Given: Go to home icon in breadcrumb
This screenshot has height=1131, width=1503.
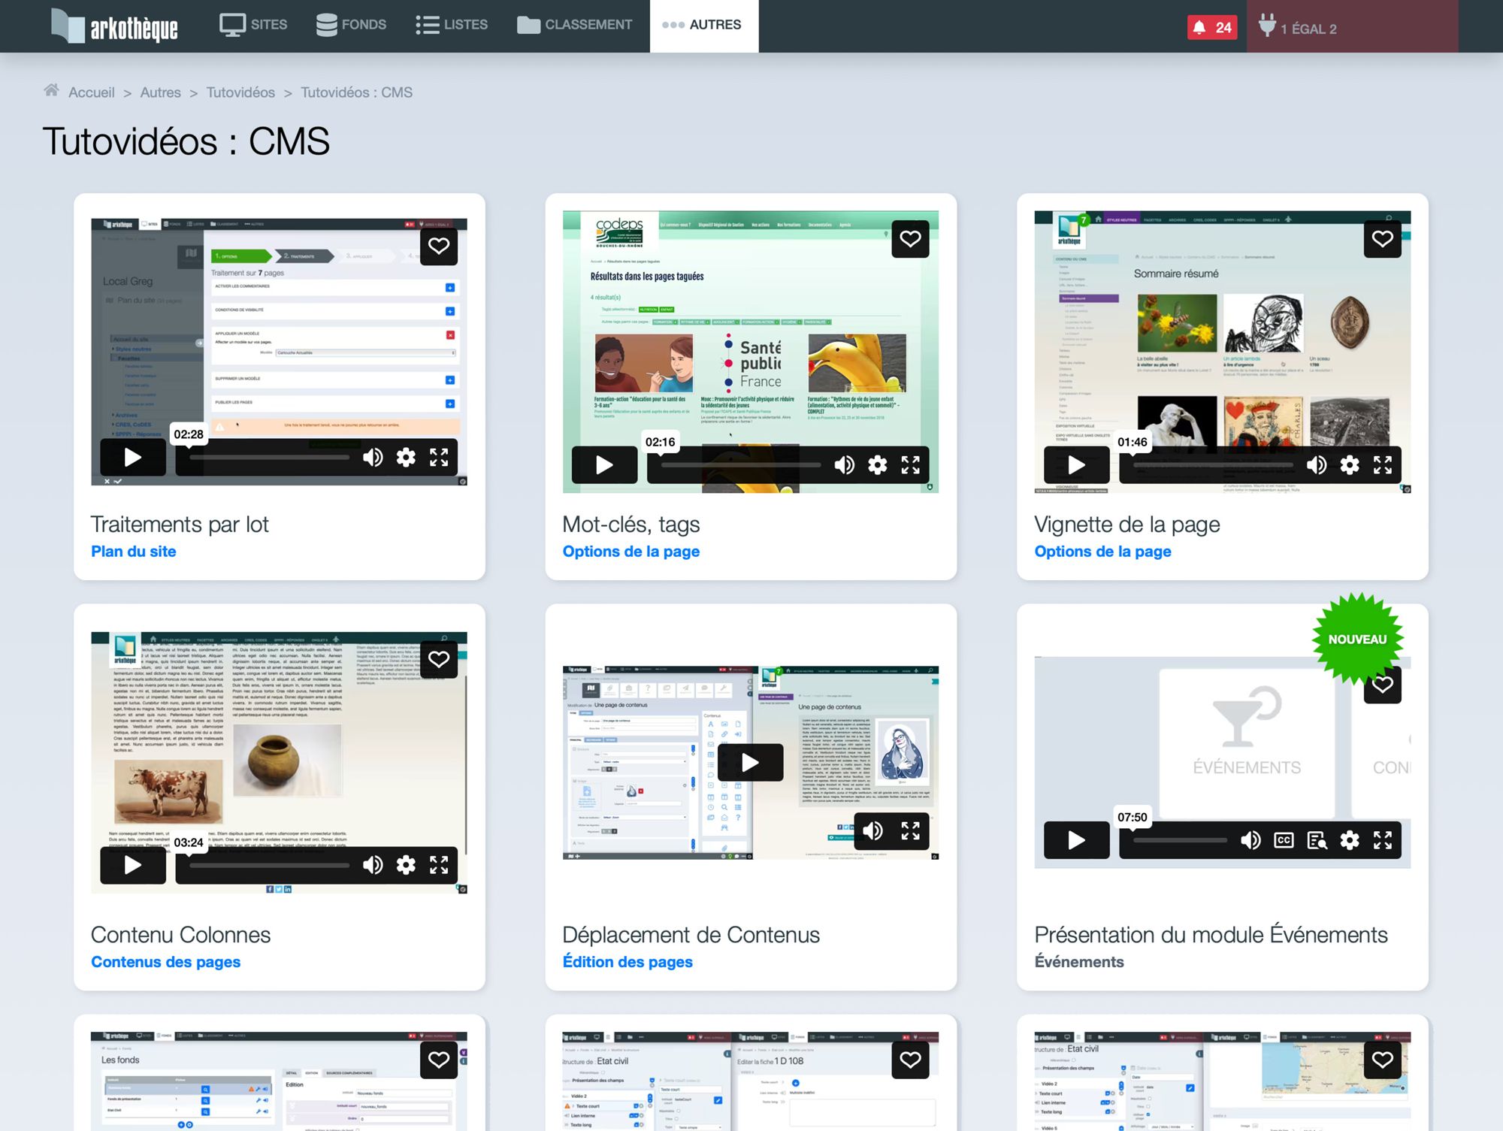Looking at the screenshot, I should 51,91.
